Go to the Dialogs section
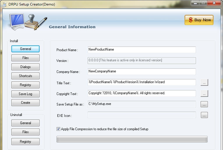 tap(25, 67)
